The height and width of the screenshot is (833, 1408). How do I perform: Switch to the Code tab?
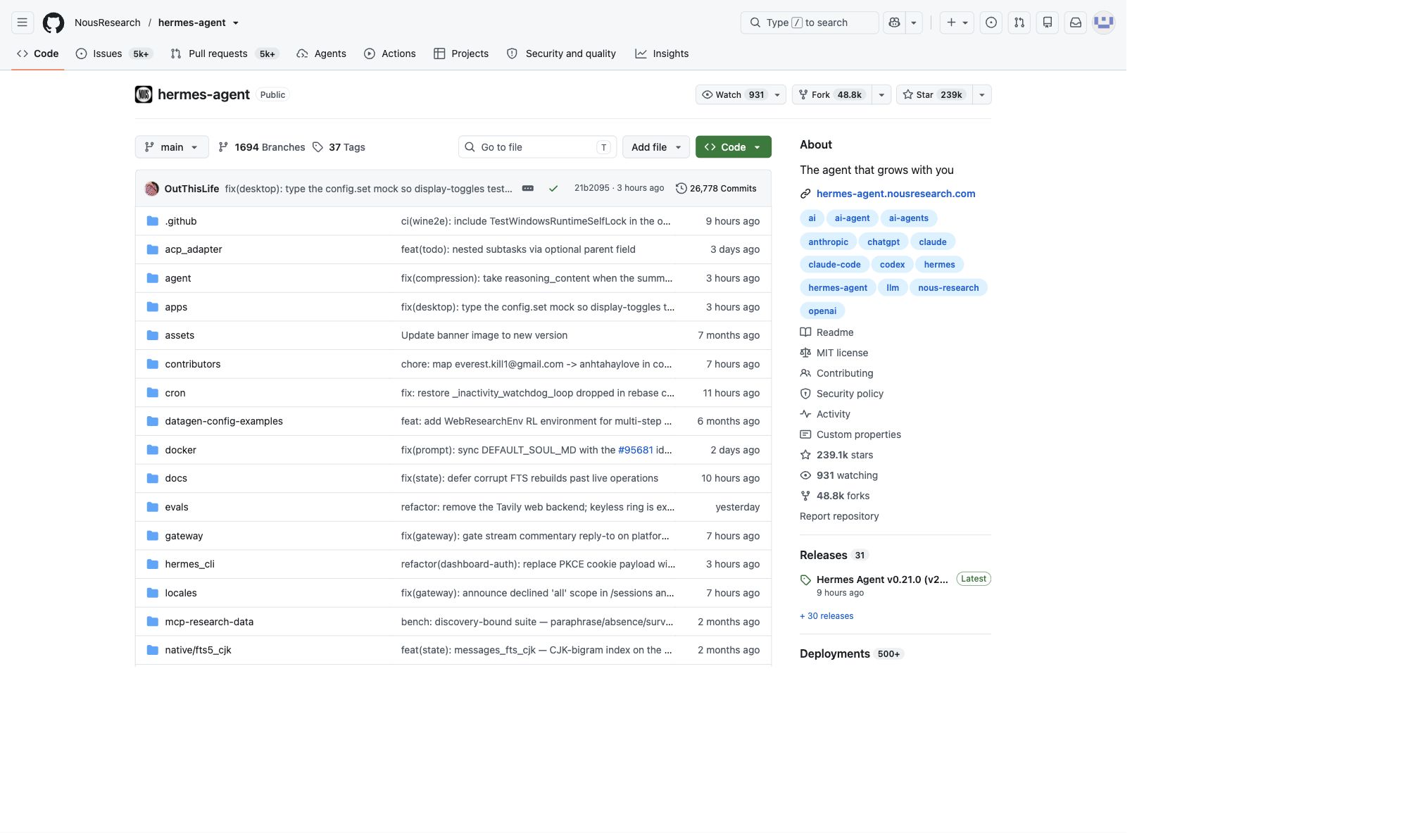38,54
